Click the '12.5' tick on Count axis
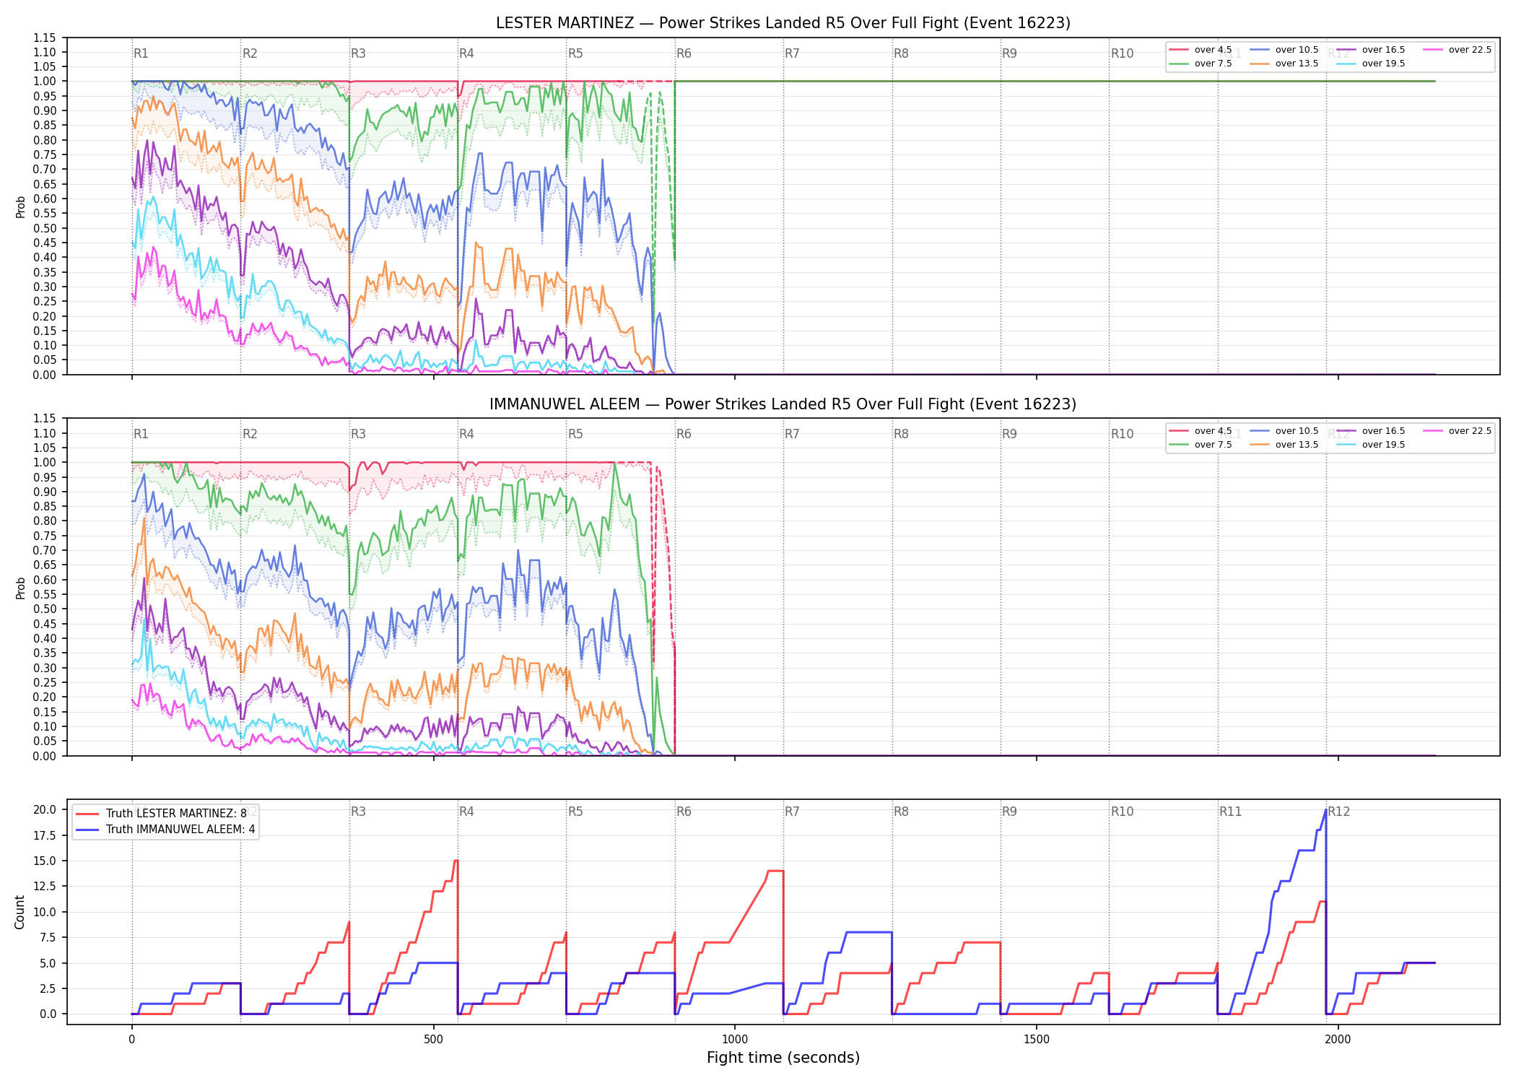 click(x=45, y=886)
